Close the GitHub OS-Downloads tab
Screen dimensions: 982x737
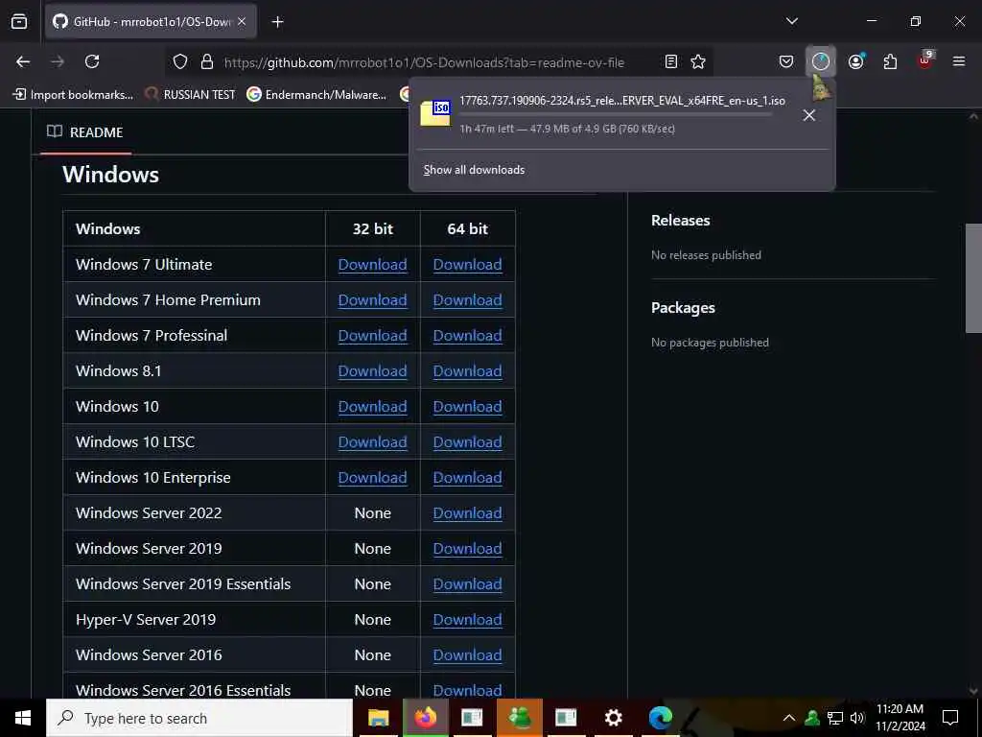pyautogui.click(x=242, y=22)
